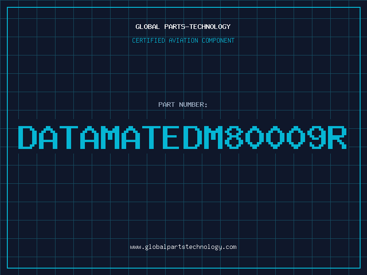Image resolution: width=367 pixels, height=275 pixels.
Task: Select the DATAMATEDM80009R part number
Action: pos(183,137)
